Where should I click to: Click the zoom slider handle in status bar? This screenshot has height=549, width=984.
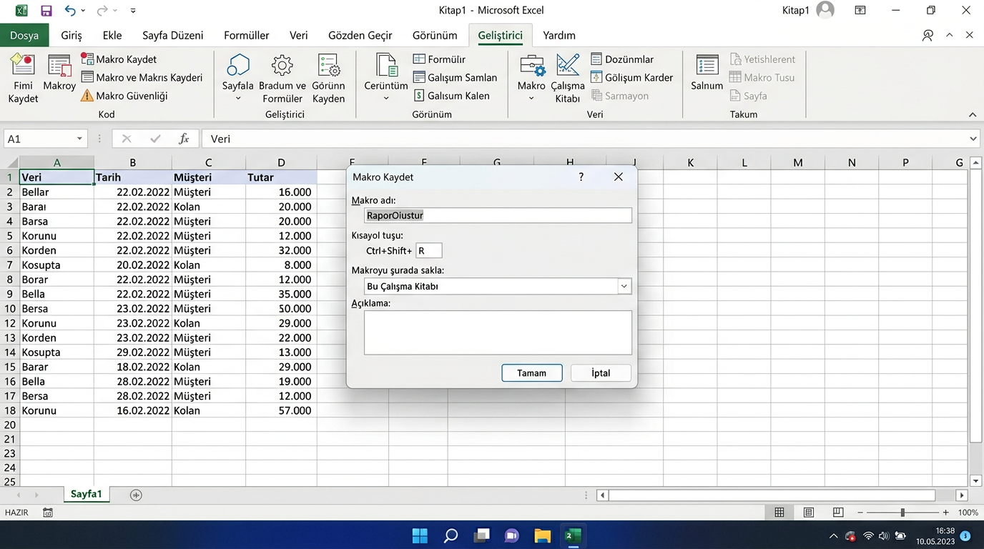902,513
